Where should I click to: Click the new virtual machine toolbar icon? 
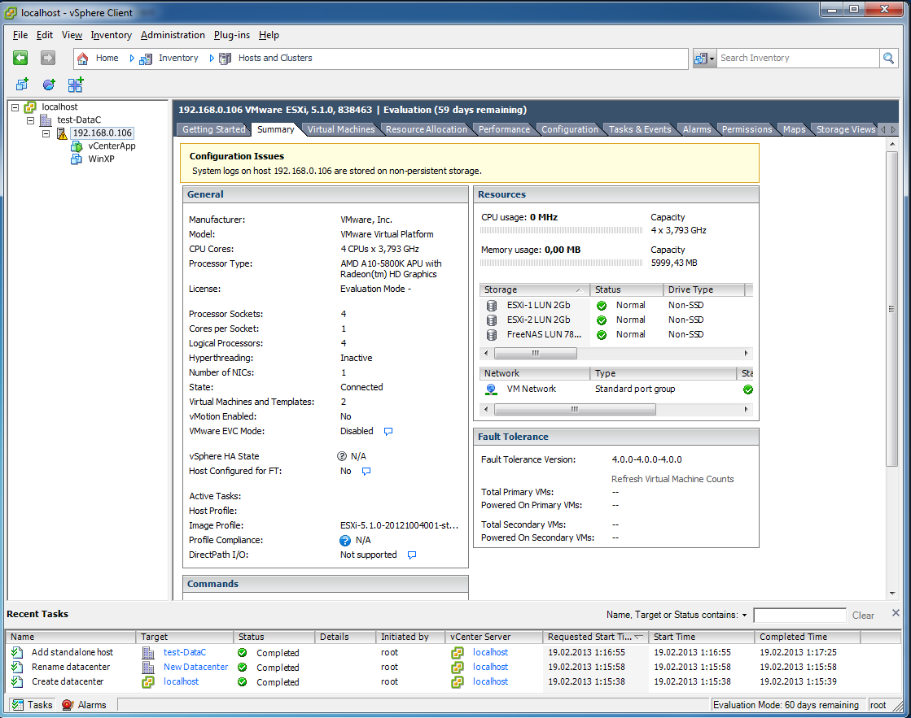click(22, 85)
